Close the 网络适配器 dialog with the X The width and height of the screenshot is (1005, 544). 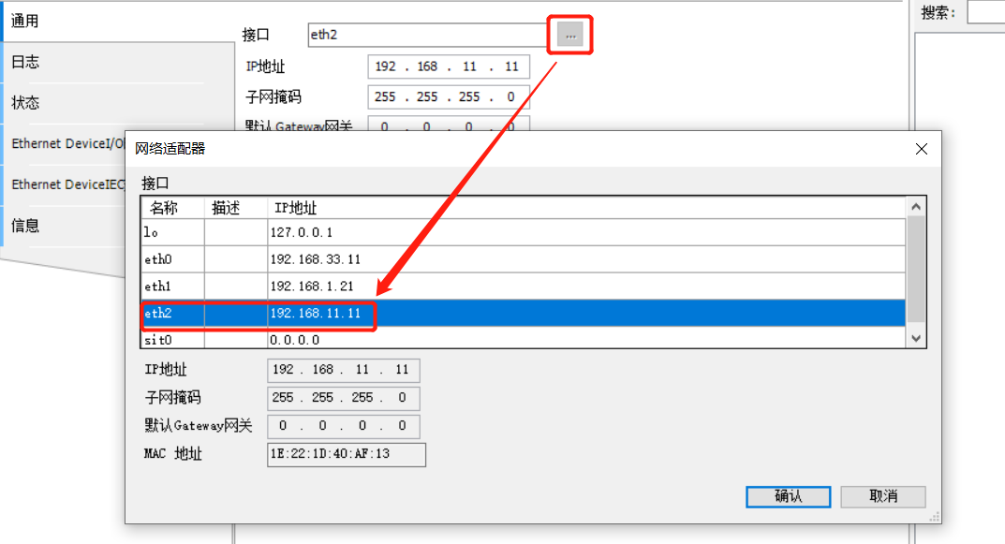pos(921,149)
